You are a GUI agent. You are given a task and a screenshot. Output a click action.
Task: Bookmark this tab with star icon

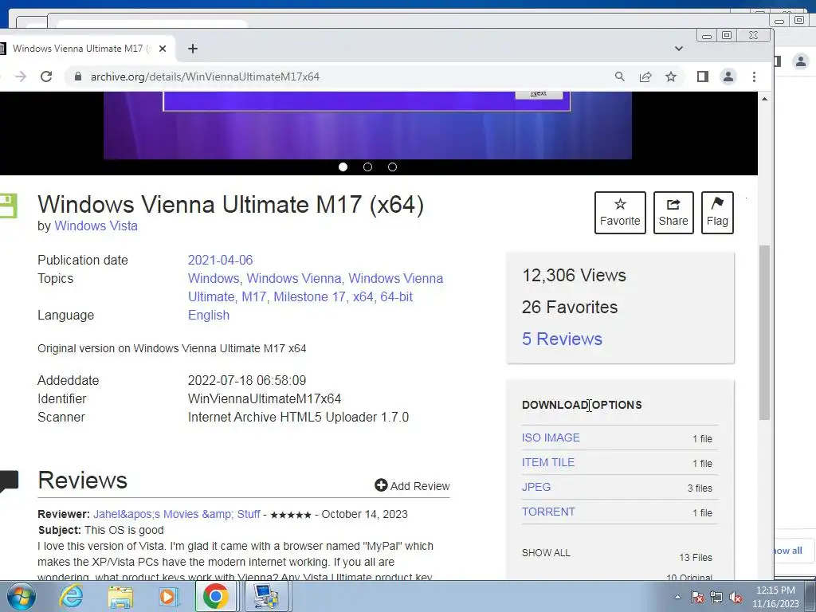[671, 76]
